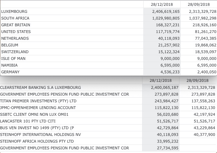Click the value 19,868,062
The height and width of the screenshot is (153, 217).
tap(206, 45)
